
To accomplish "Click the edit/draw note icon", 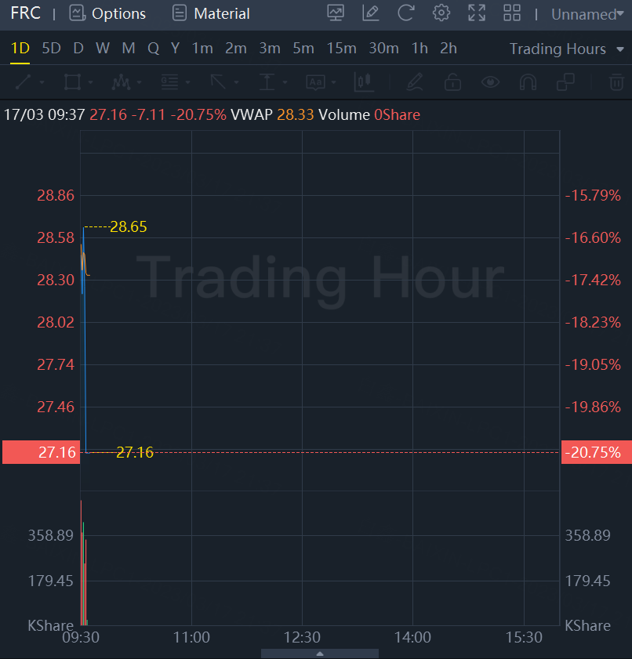I will 371,13.
